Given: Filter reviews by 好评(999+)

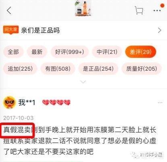Looking at the screenshot, I should 70,52.
